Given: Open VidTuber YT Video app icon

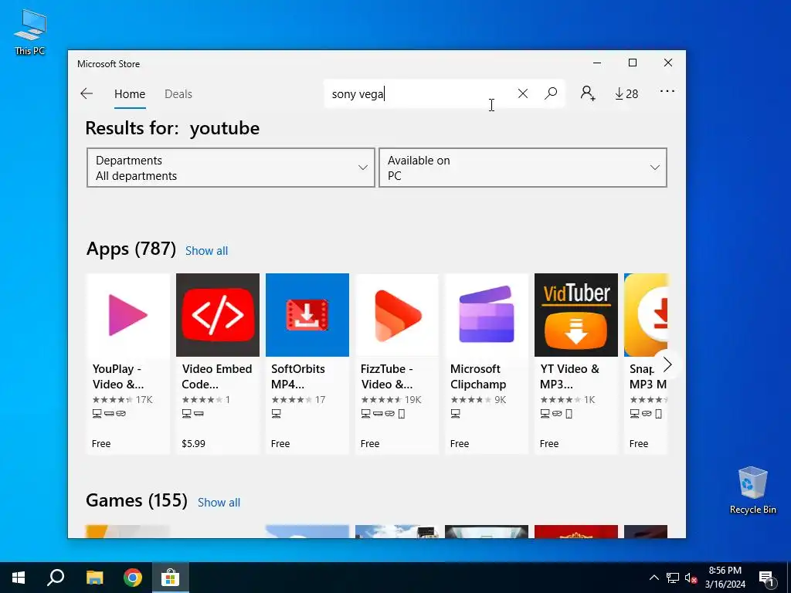Looking at the screenshot, I should pos(576,315).
